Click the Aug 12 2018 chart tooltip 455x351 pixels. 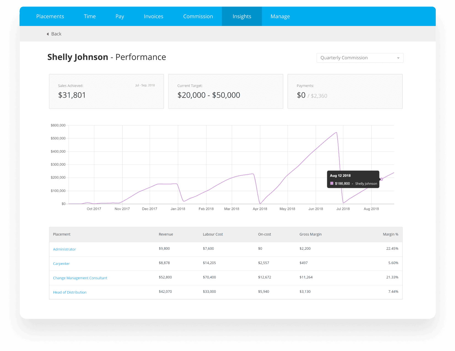(353, 179)
